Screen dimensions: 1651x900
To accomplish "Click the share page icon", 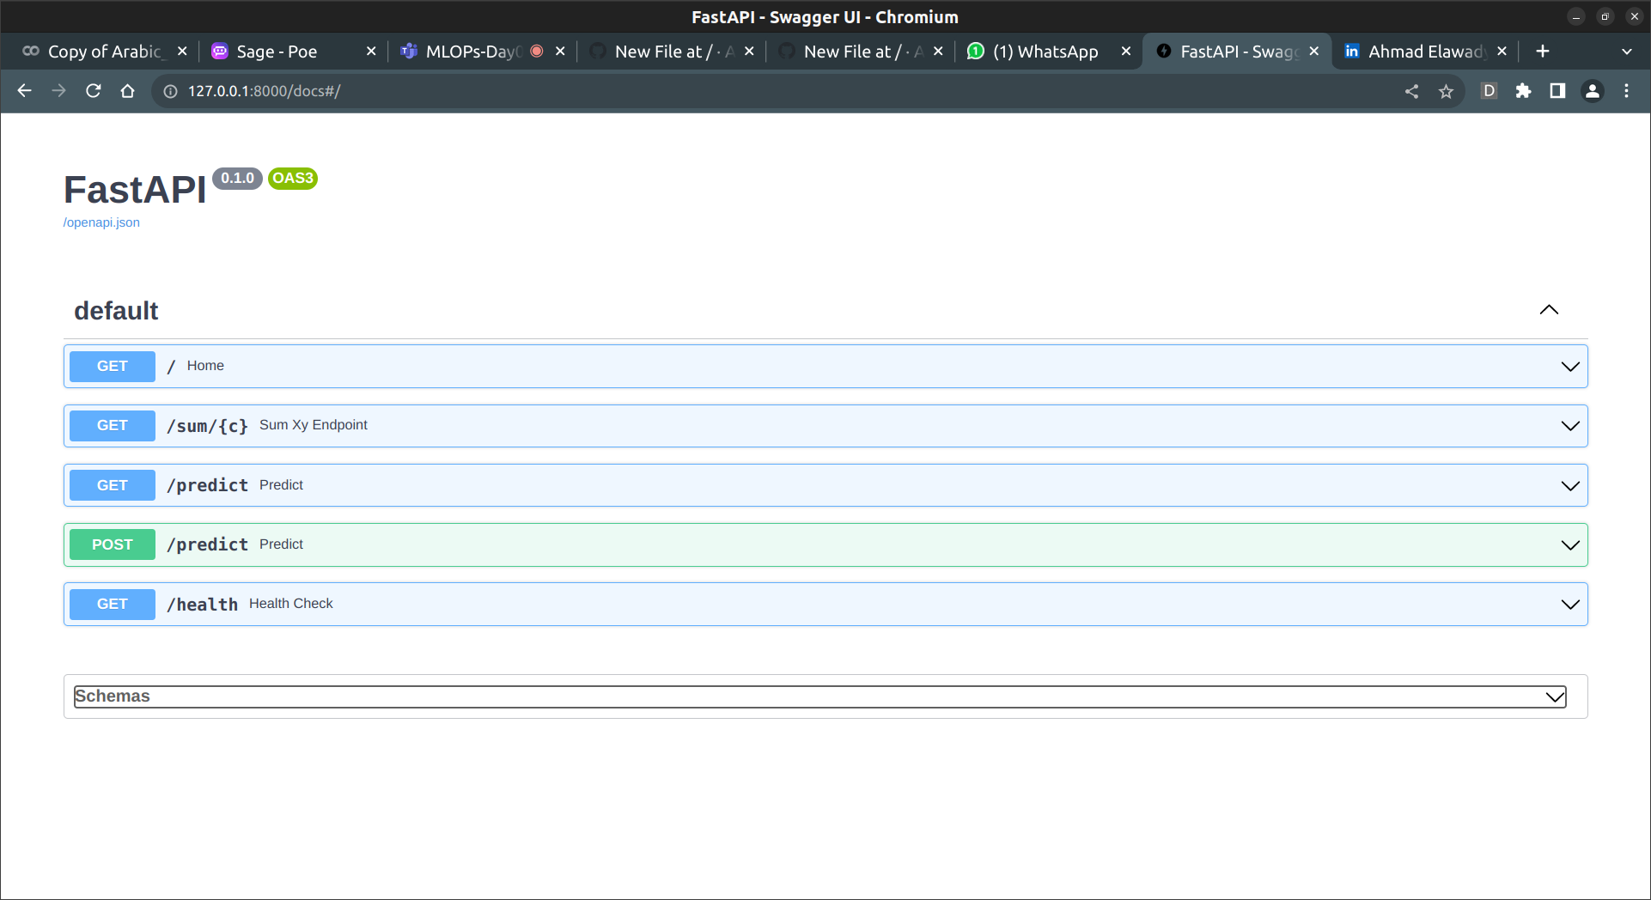I will coord(1411,91).
